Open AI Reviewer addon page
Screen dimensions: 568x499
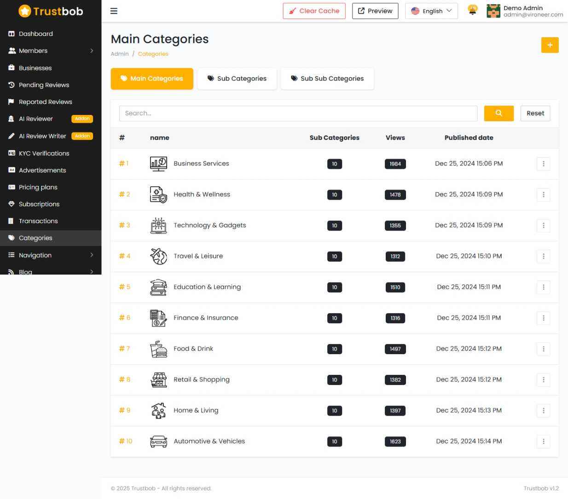(x=51, y=119)
